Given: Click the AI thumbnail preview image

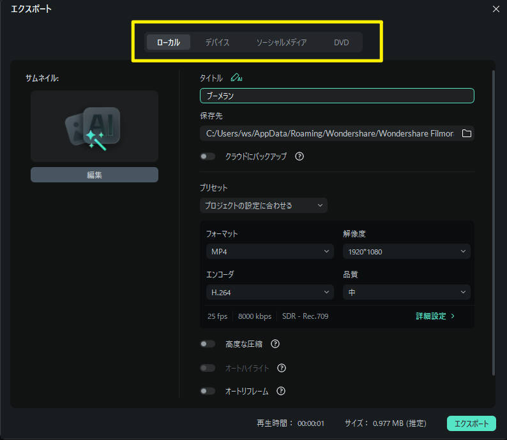Looking at the screenshot, I should coord(95,126).
